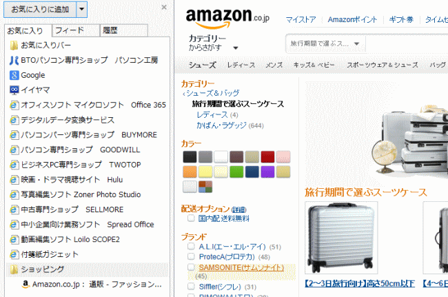Check the 国内配送料無料 checkbox

pyautogui.click(x=191, y=218)
